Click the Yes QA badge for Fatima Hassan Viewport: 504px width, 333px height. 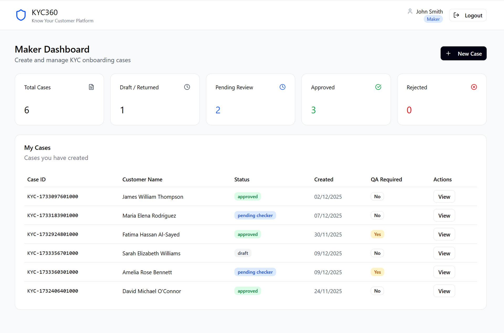377,234
